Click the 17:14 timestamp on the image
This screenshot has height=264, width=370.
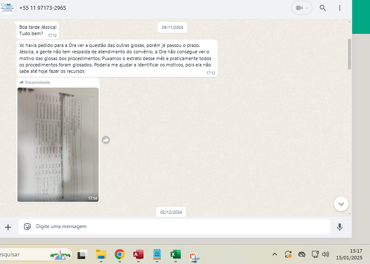(x=92, y=198)
